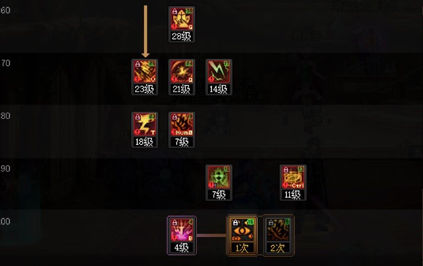Select the pink sword skill bound to B

(182, 230)
